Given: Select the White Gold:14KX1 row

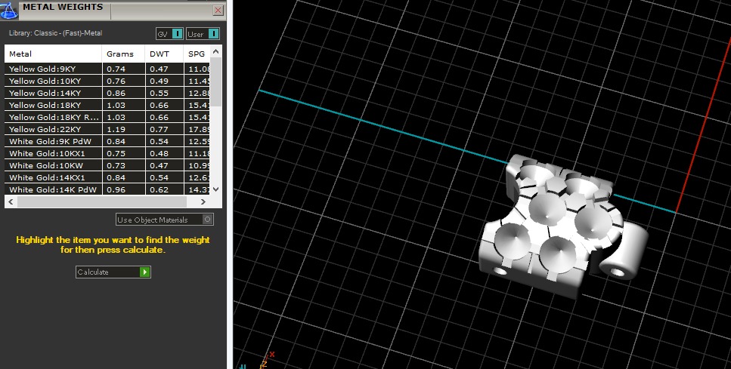Looking at the screenshot, I should [107, 178].
